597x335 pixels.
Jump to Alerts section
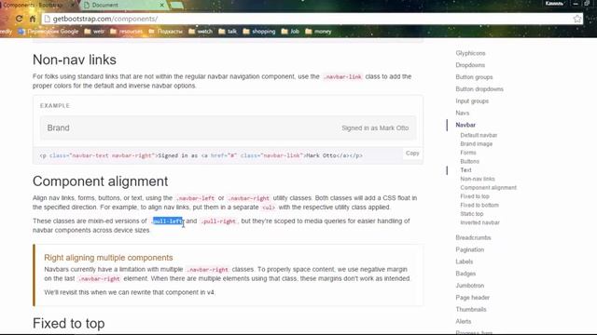[464, 321]
